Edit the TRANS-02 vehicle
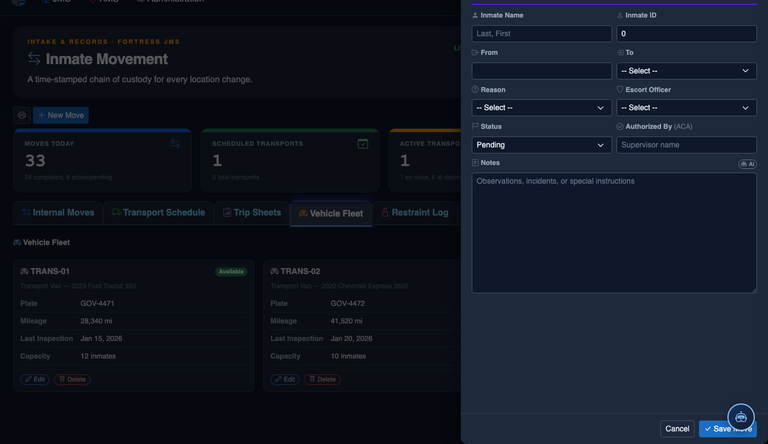This screenshot has height=444, width=768. (285, 379)
